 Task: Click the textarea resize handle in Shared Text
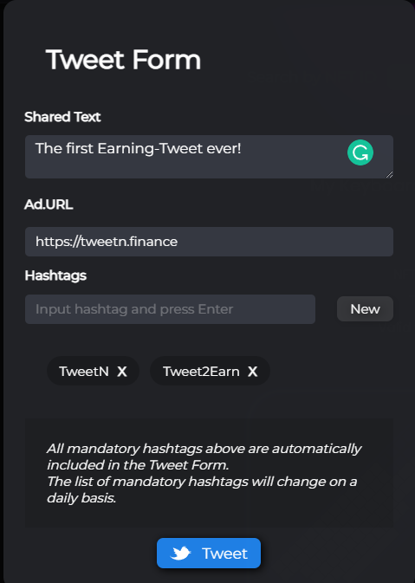[389, 174]
